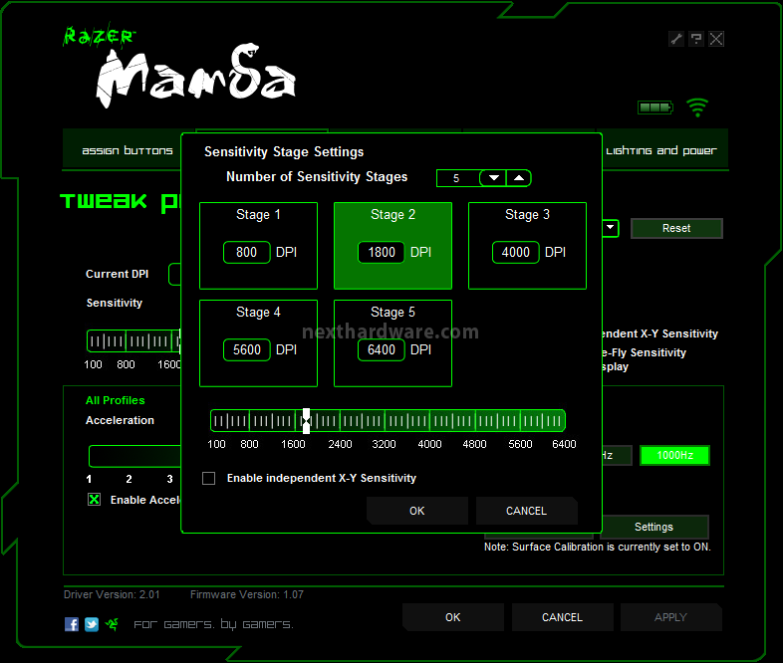Select the Stage 4 panel

258,343
